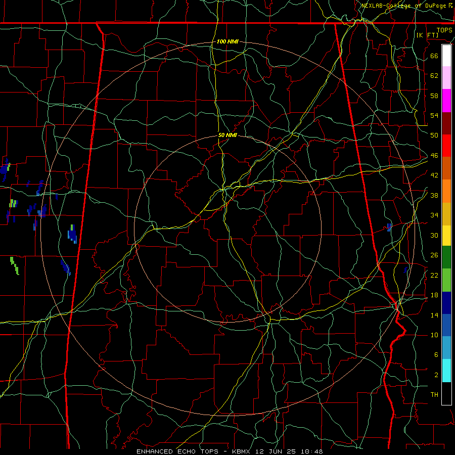Click the gold swatch in the legend
The height and width of the screenshot is (455, 455).
(x=446, y=214)
